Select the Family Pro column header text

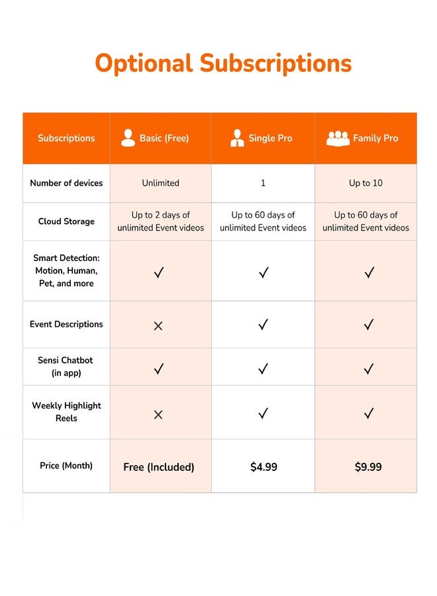coord(375,138)
